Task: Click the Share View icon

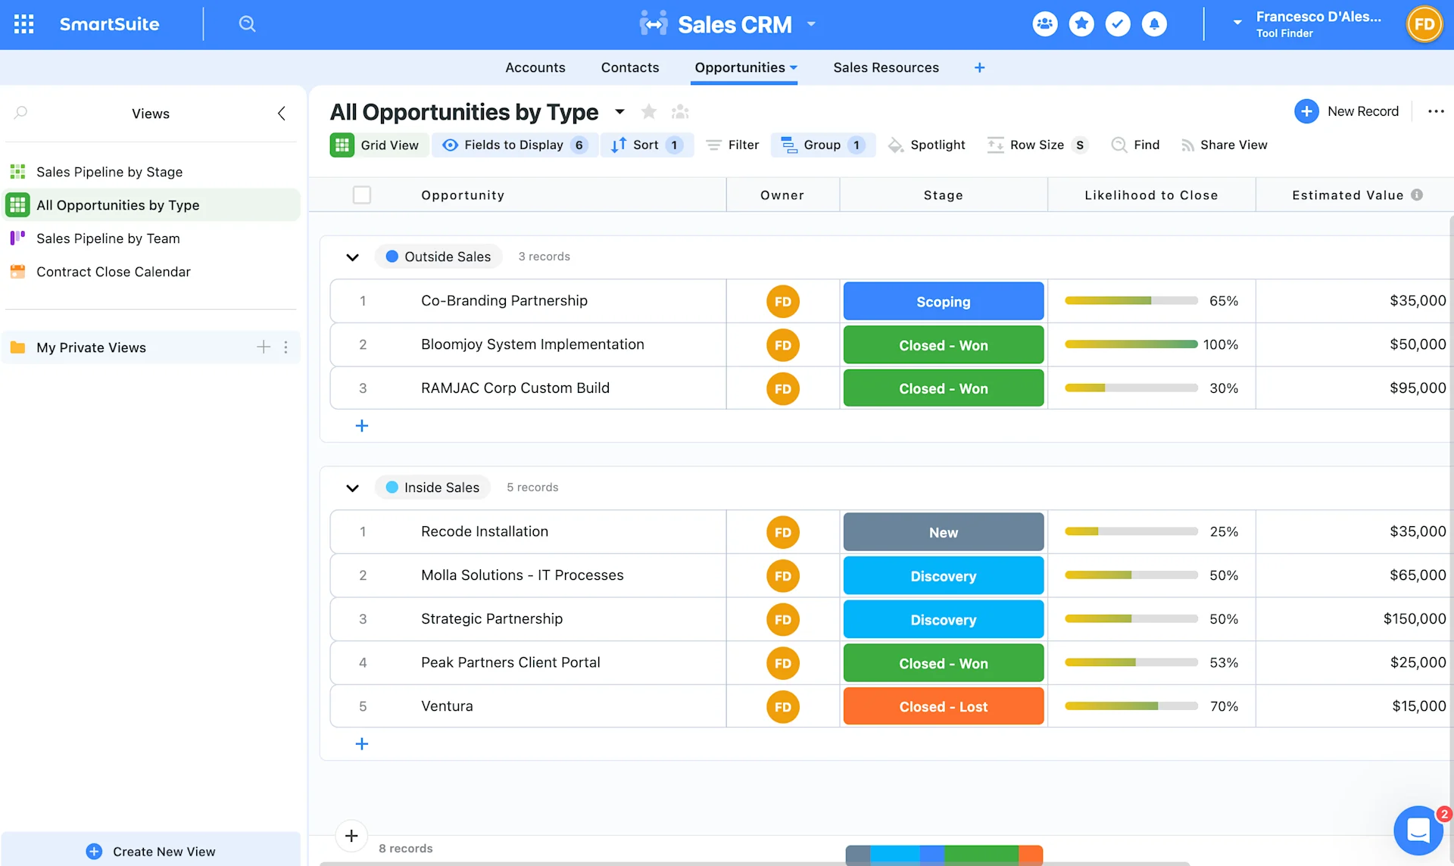Action: pos(1188,145)
